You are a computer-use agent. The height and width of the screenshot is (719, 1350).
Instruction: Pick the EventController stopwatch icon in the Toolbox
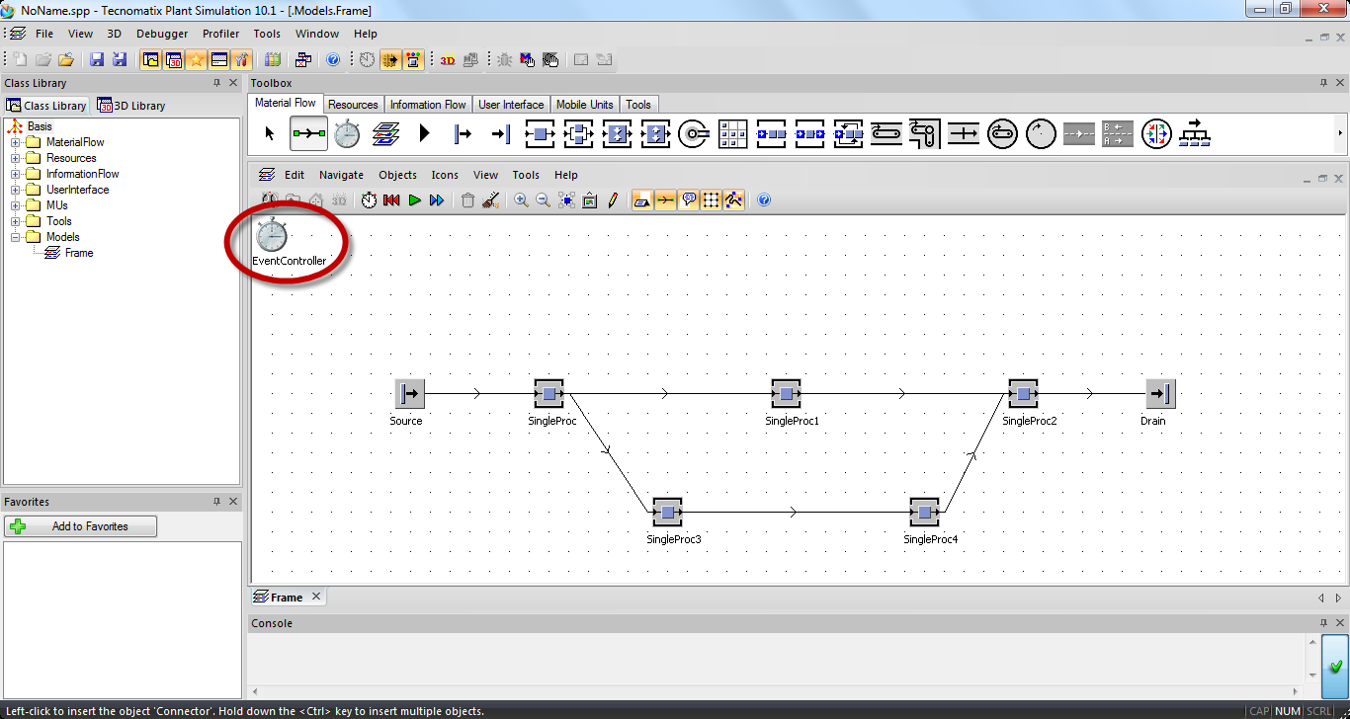point(347,133)
